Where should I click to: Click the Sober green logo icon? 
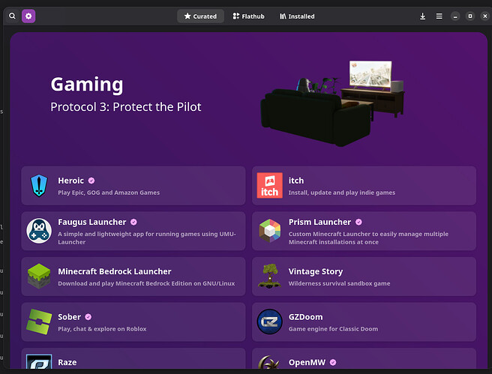[39, 322]
